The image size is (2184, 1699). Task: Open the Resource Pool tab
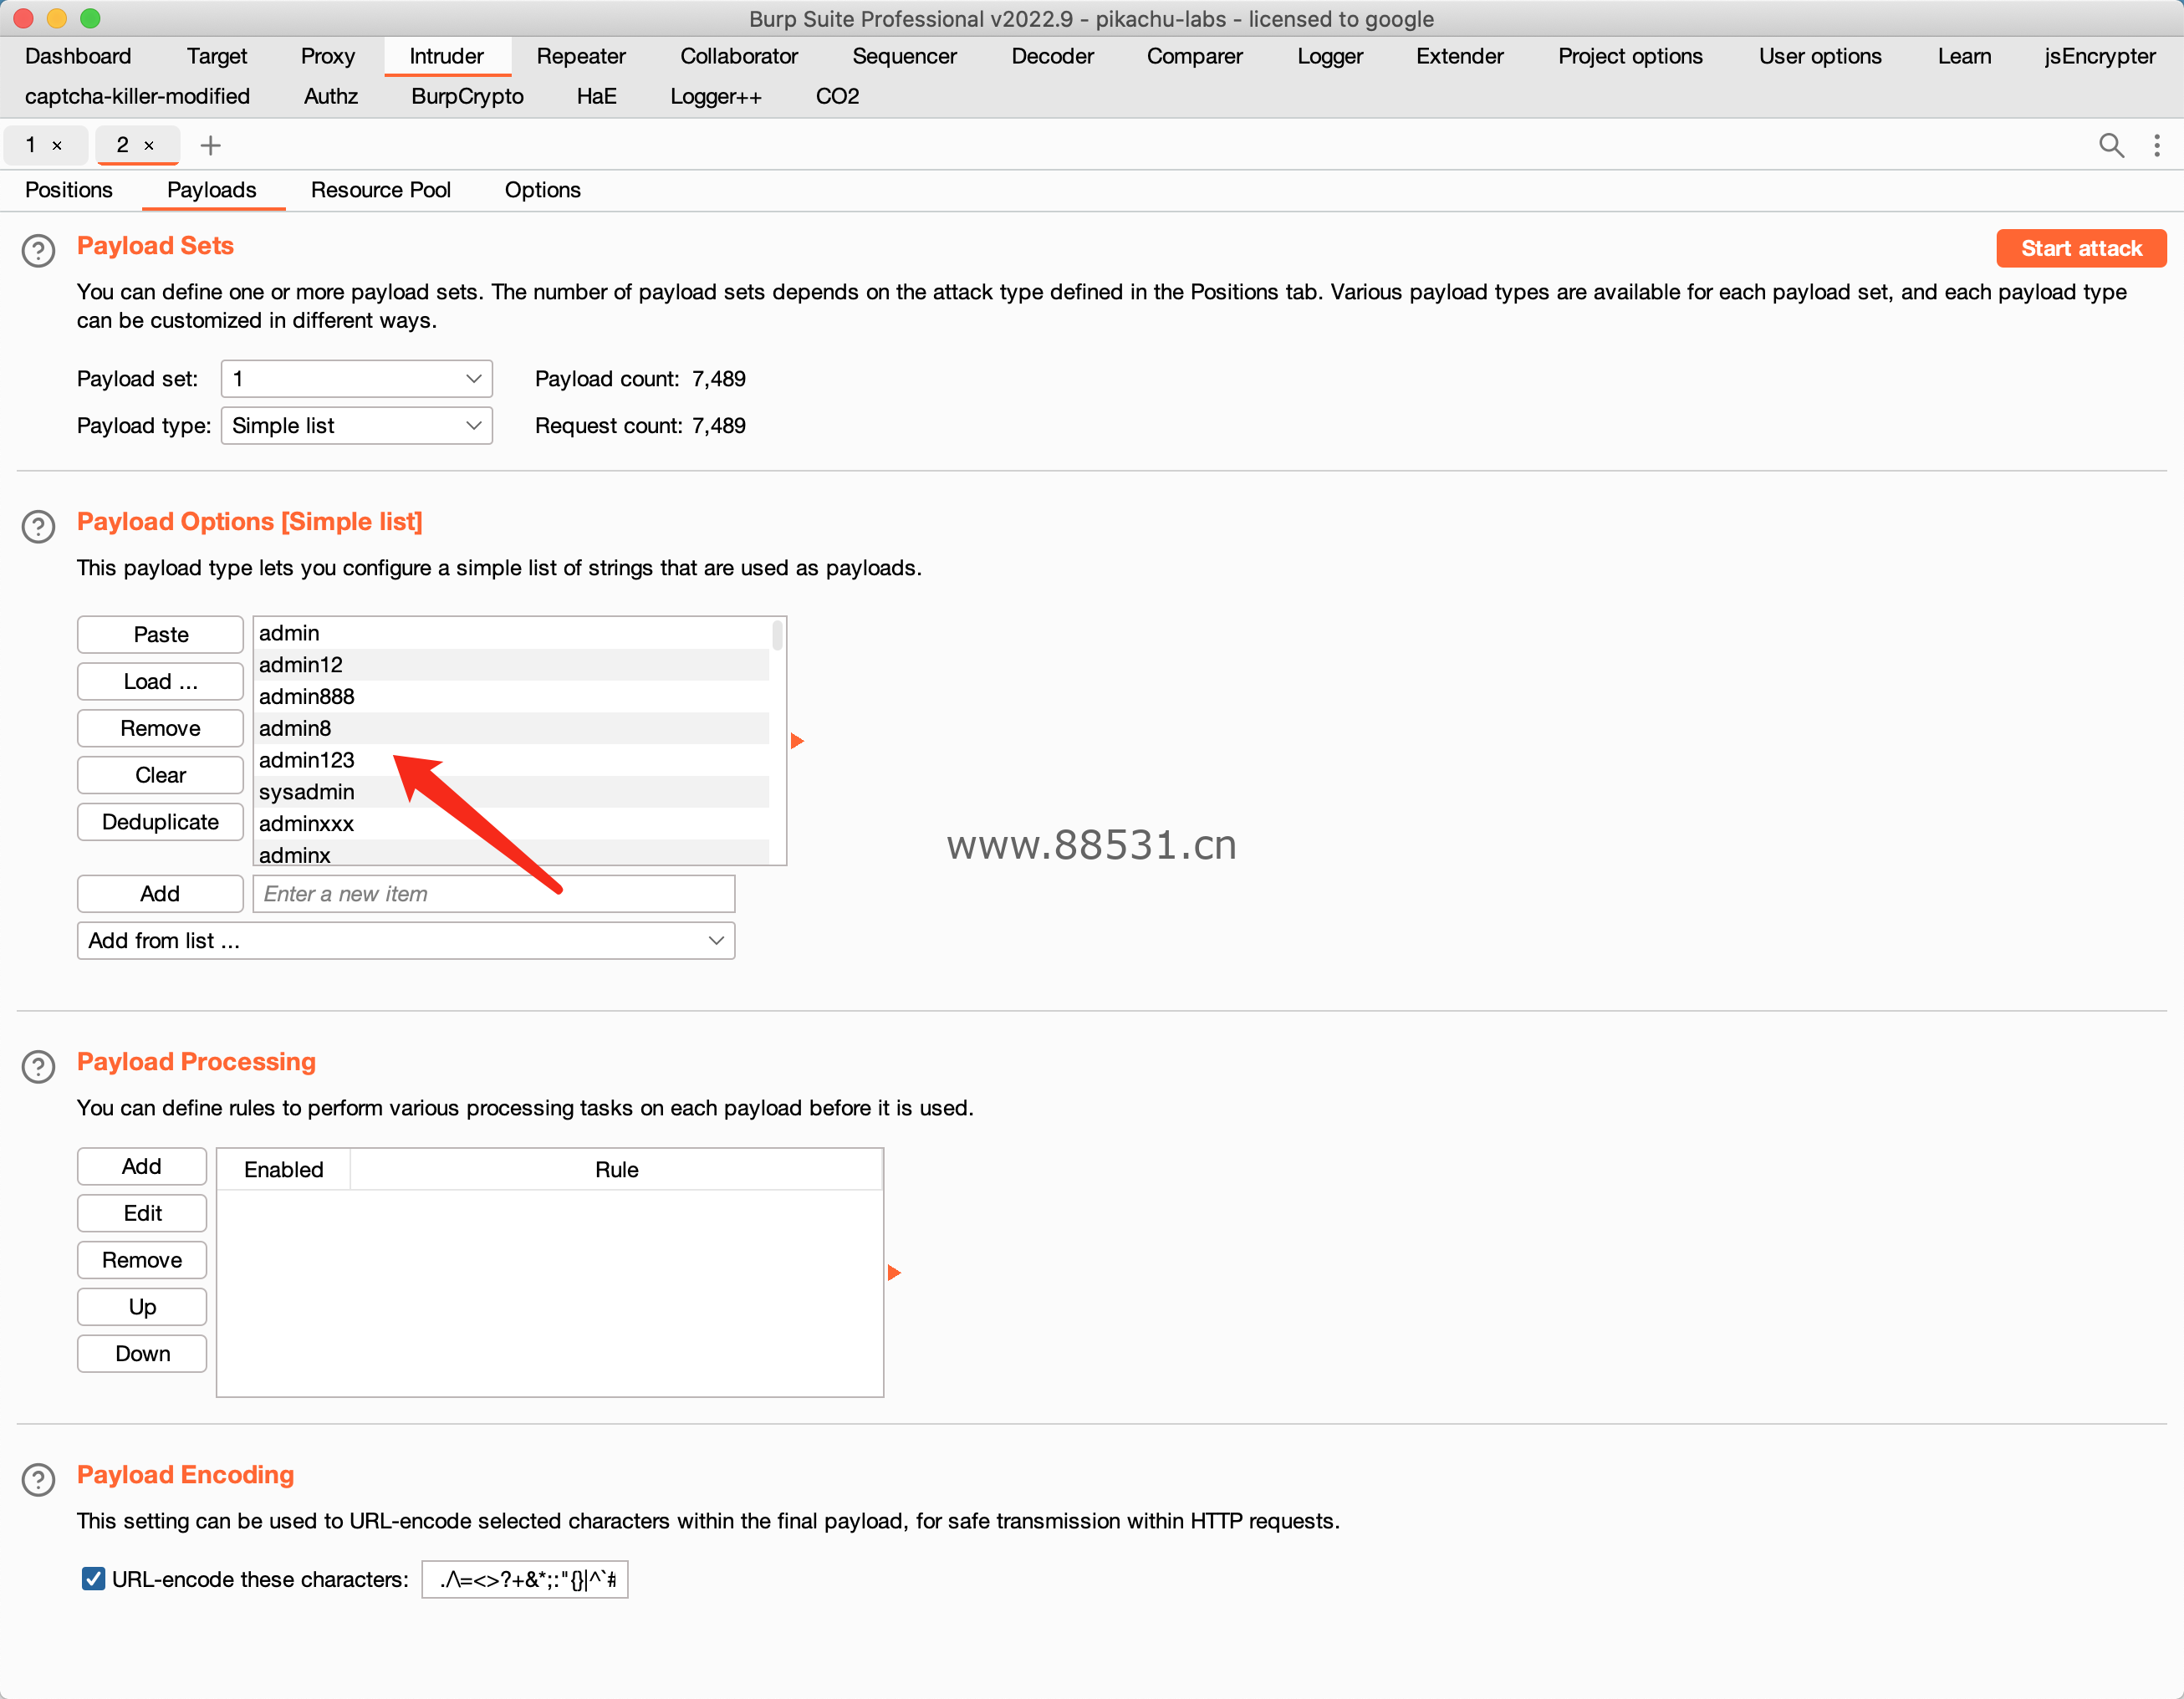[381, 190]
